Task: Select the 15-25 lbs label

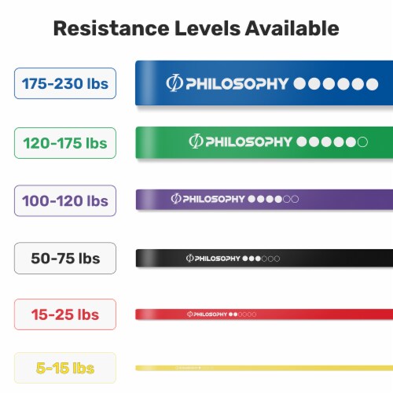Action: [x=65, y=314]
